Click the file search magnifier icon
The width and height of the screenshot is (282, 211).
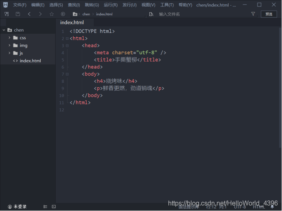point(151,14)
